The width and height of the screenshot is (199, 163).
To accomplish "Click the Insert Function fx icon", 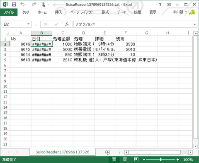I will coord(67,24).
